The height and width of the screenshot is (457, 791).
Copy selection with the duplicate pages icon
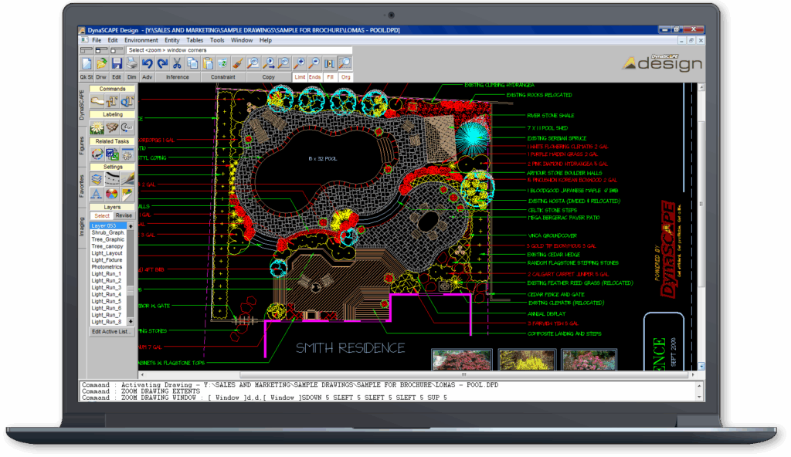point(192,63)
